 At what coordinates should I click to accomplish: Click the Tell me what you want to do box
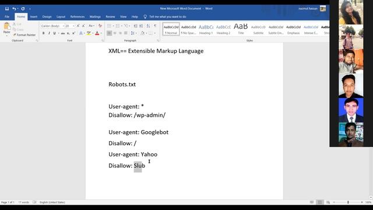(x=168, y=17)
